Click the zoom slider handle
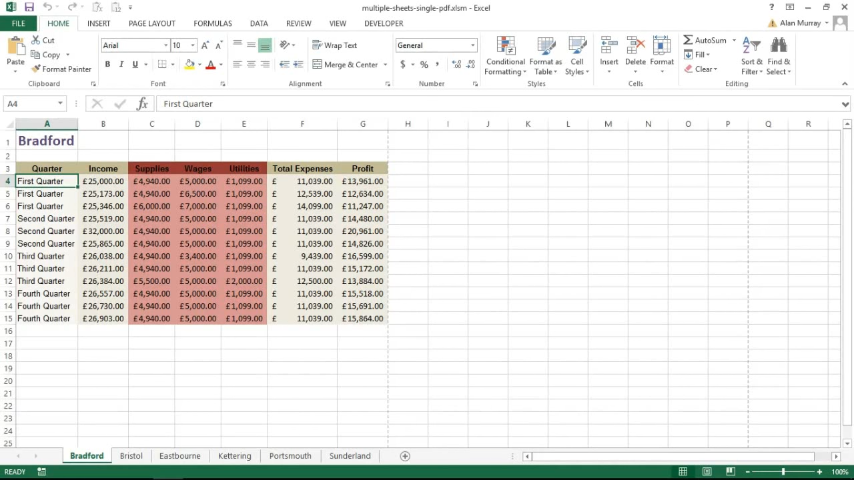The height and width of the screenshot is (480, 854). click(x=783, y=472)
